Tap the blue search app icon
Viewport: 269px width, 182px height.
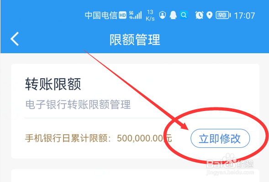click(184, 15)
